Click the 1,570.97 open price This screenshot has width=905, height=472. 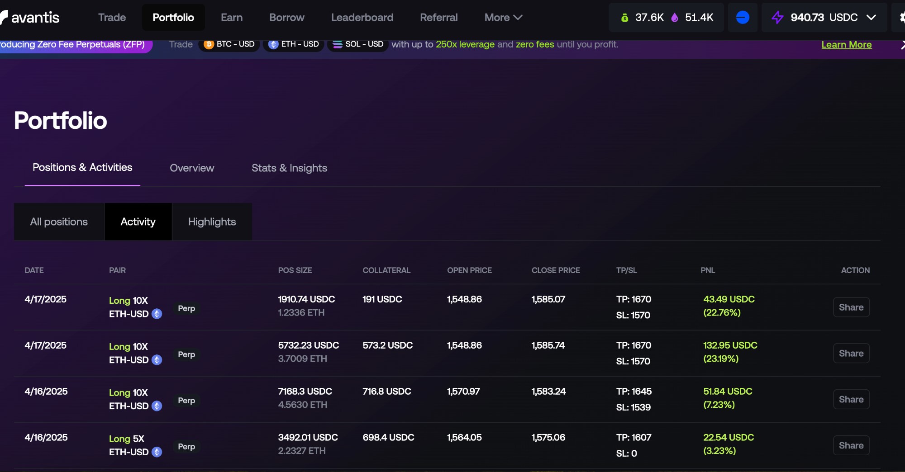coord(463,392)
